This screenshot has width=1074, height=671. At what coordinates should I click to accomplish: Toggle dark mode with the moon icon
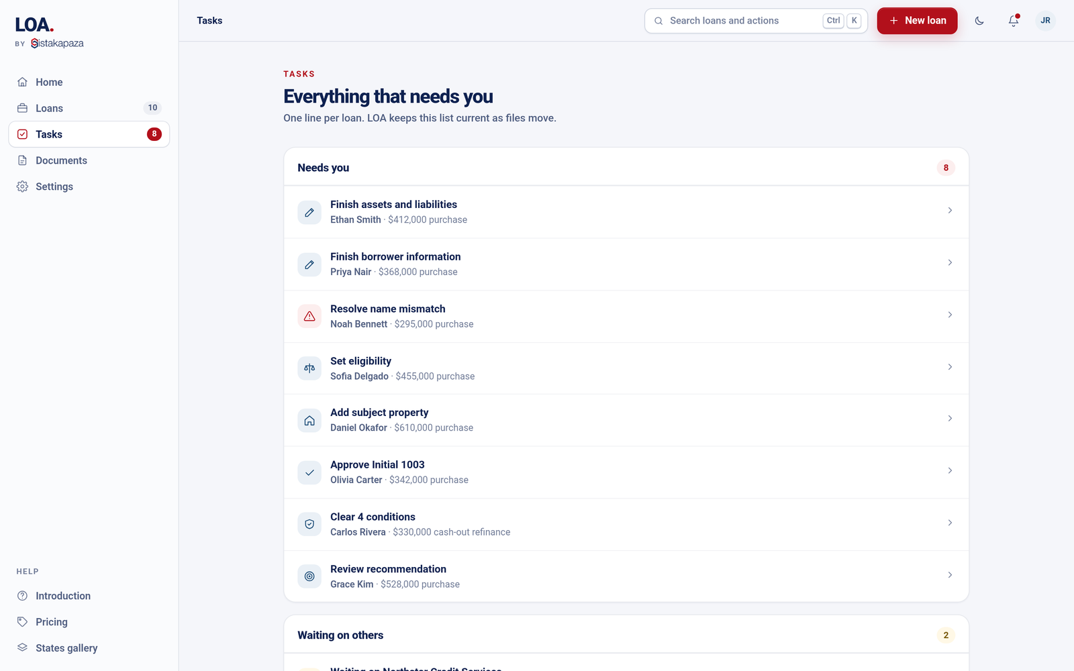[979, 21]
